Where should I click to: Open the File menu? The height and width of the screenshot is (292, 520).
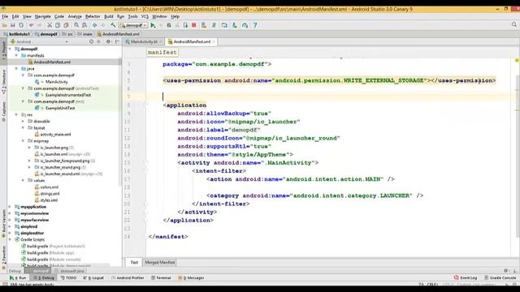click(5, 16)
